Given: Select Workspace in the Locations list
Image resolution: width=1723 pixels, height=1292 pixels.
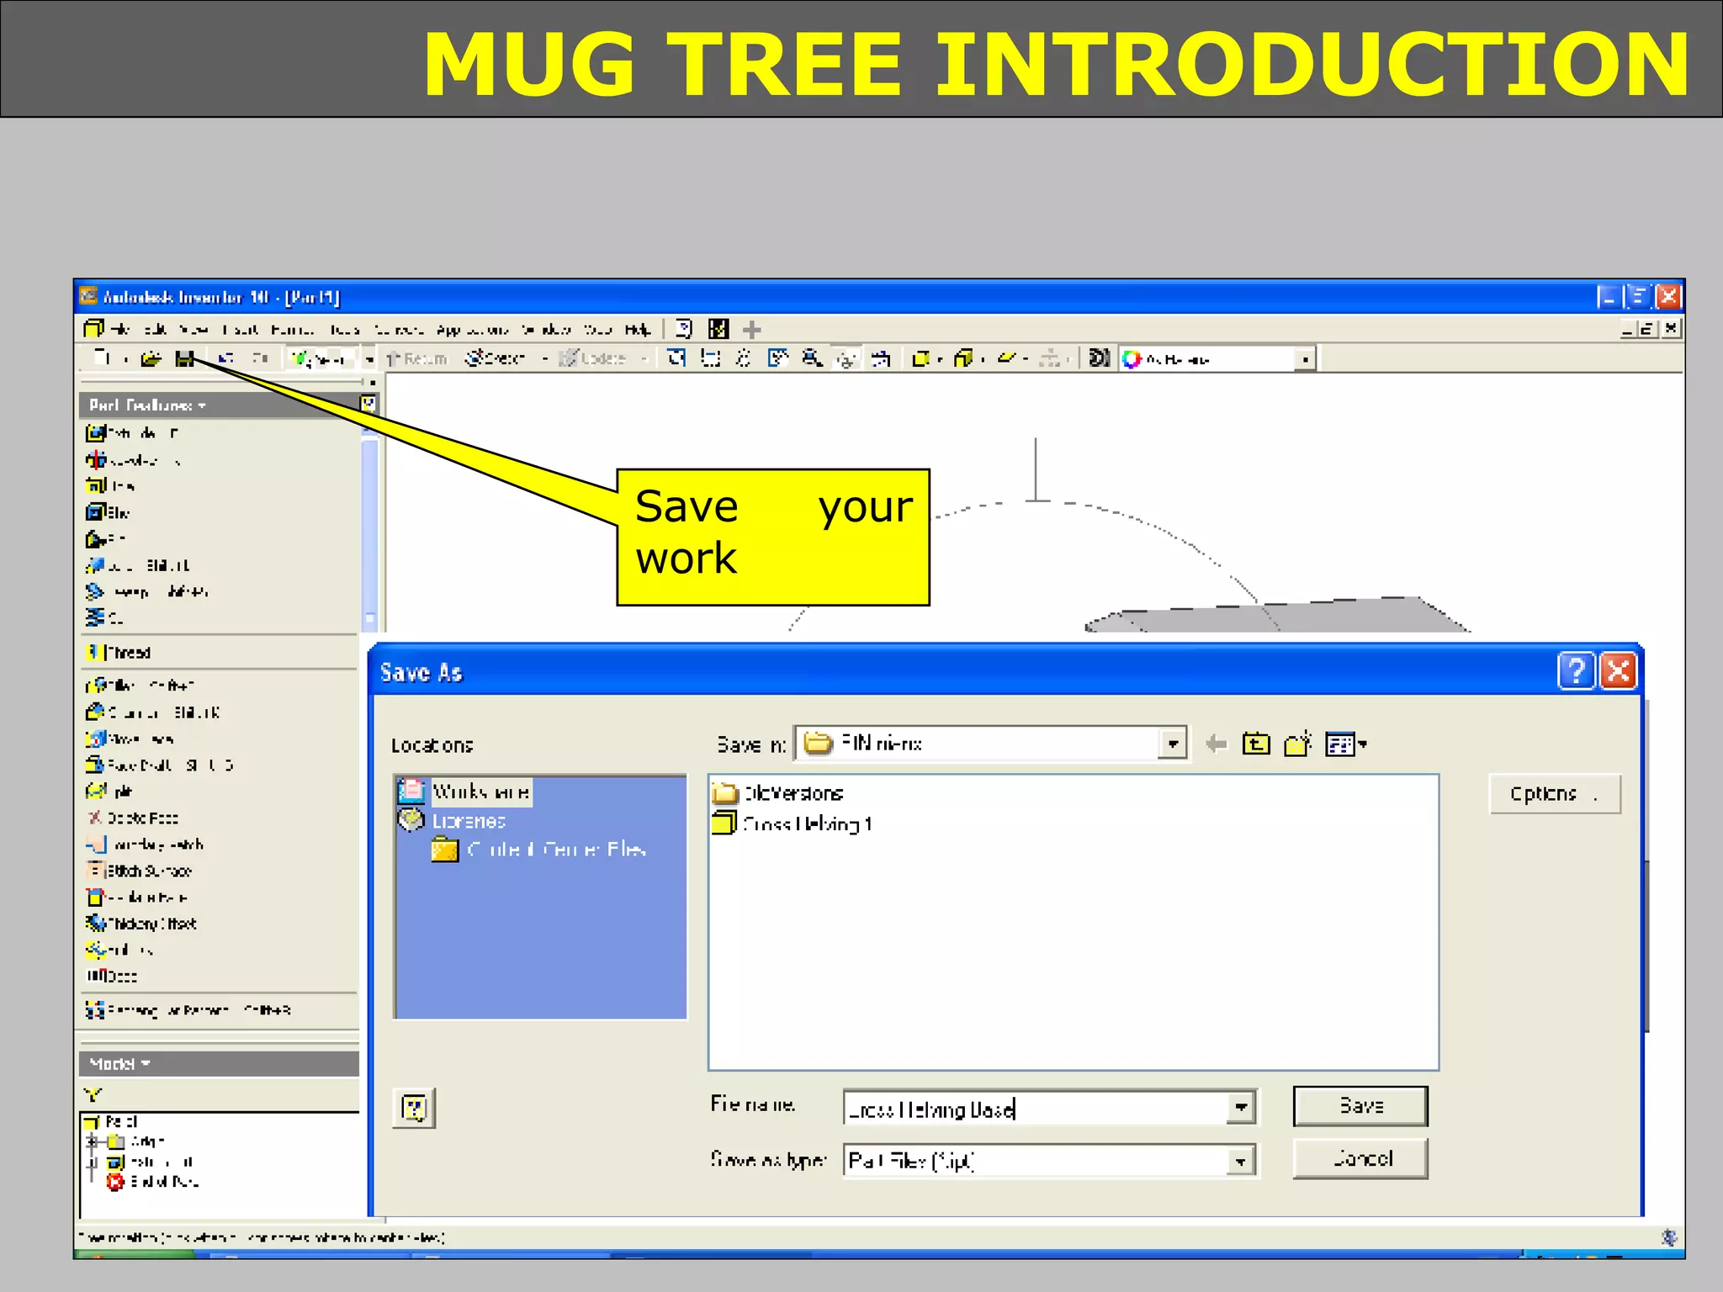Looking at the screenshot, I should click(480, 792).
